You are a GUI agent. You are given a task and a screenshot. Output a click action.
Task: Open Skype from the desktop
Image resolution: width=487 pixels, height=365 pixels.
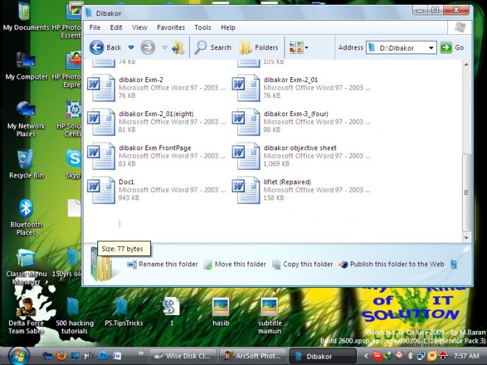[x=73, y=161]
